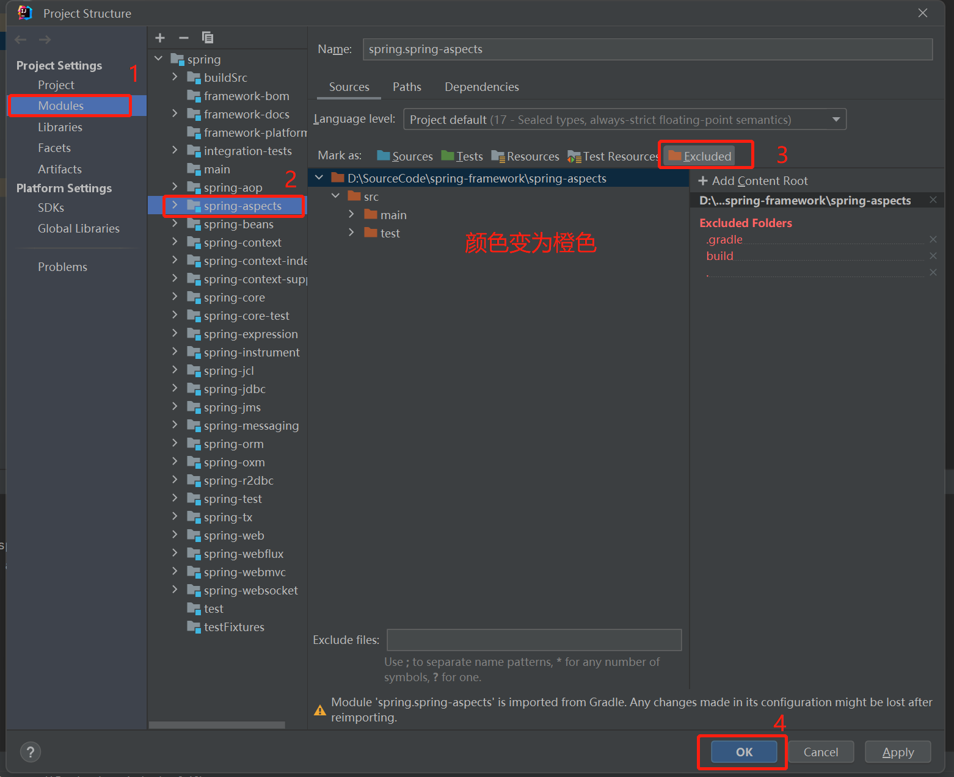The image size is (954, 777).
Task: Open Project settings
Action: 56,85
